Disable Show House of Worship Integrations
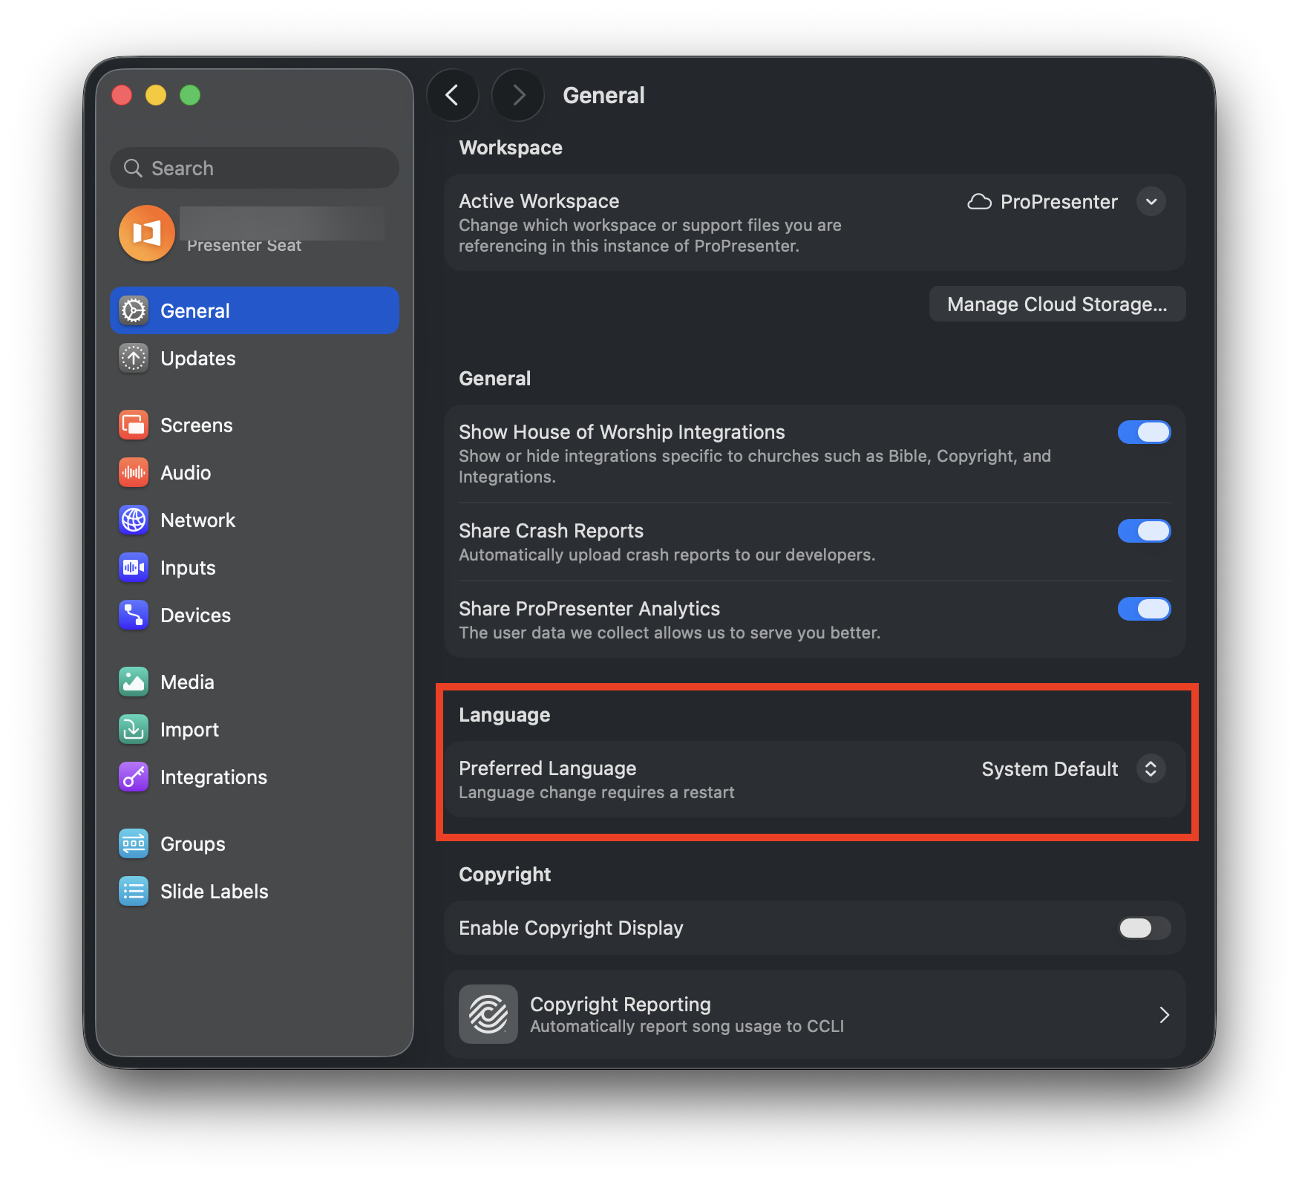Image resolution: width=1299 pixels, height=1179 pixels. pos(1144,432)
